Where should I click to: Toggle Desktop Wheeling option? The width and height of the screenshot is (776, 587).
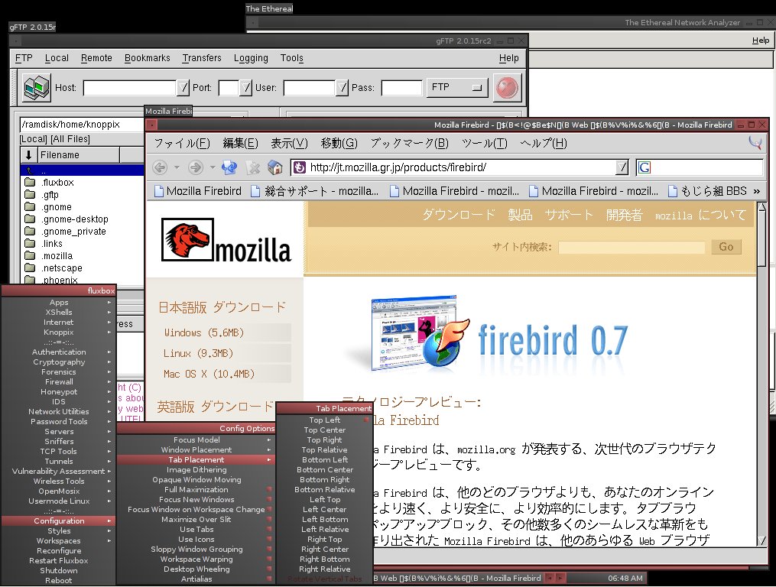pos(196,569)
